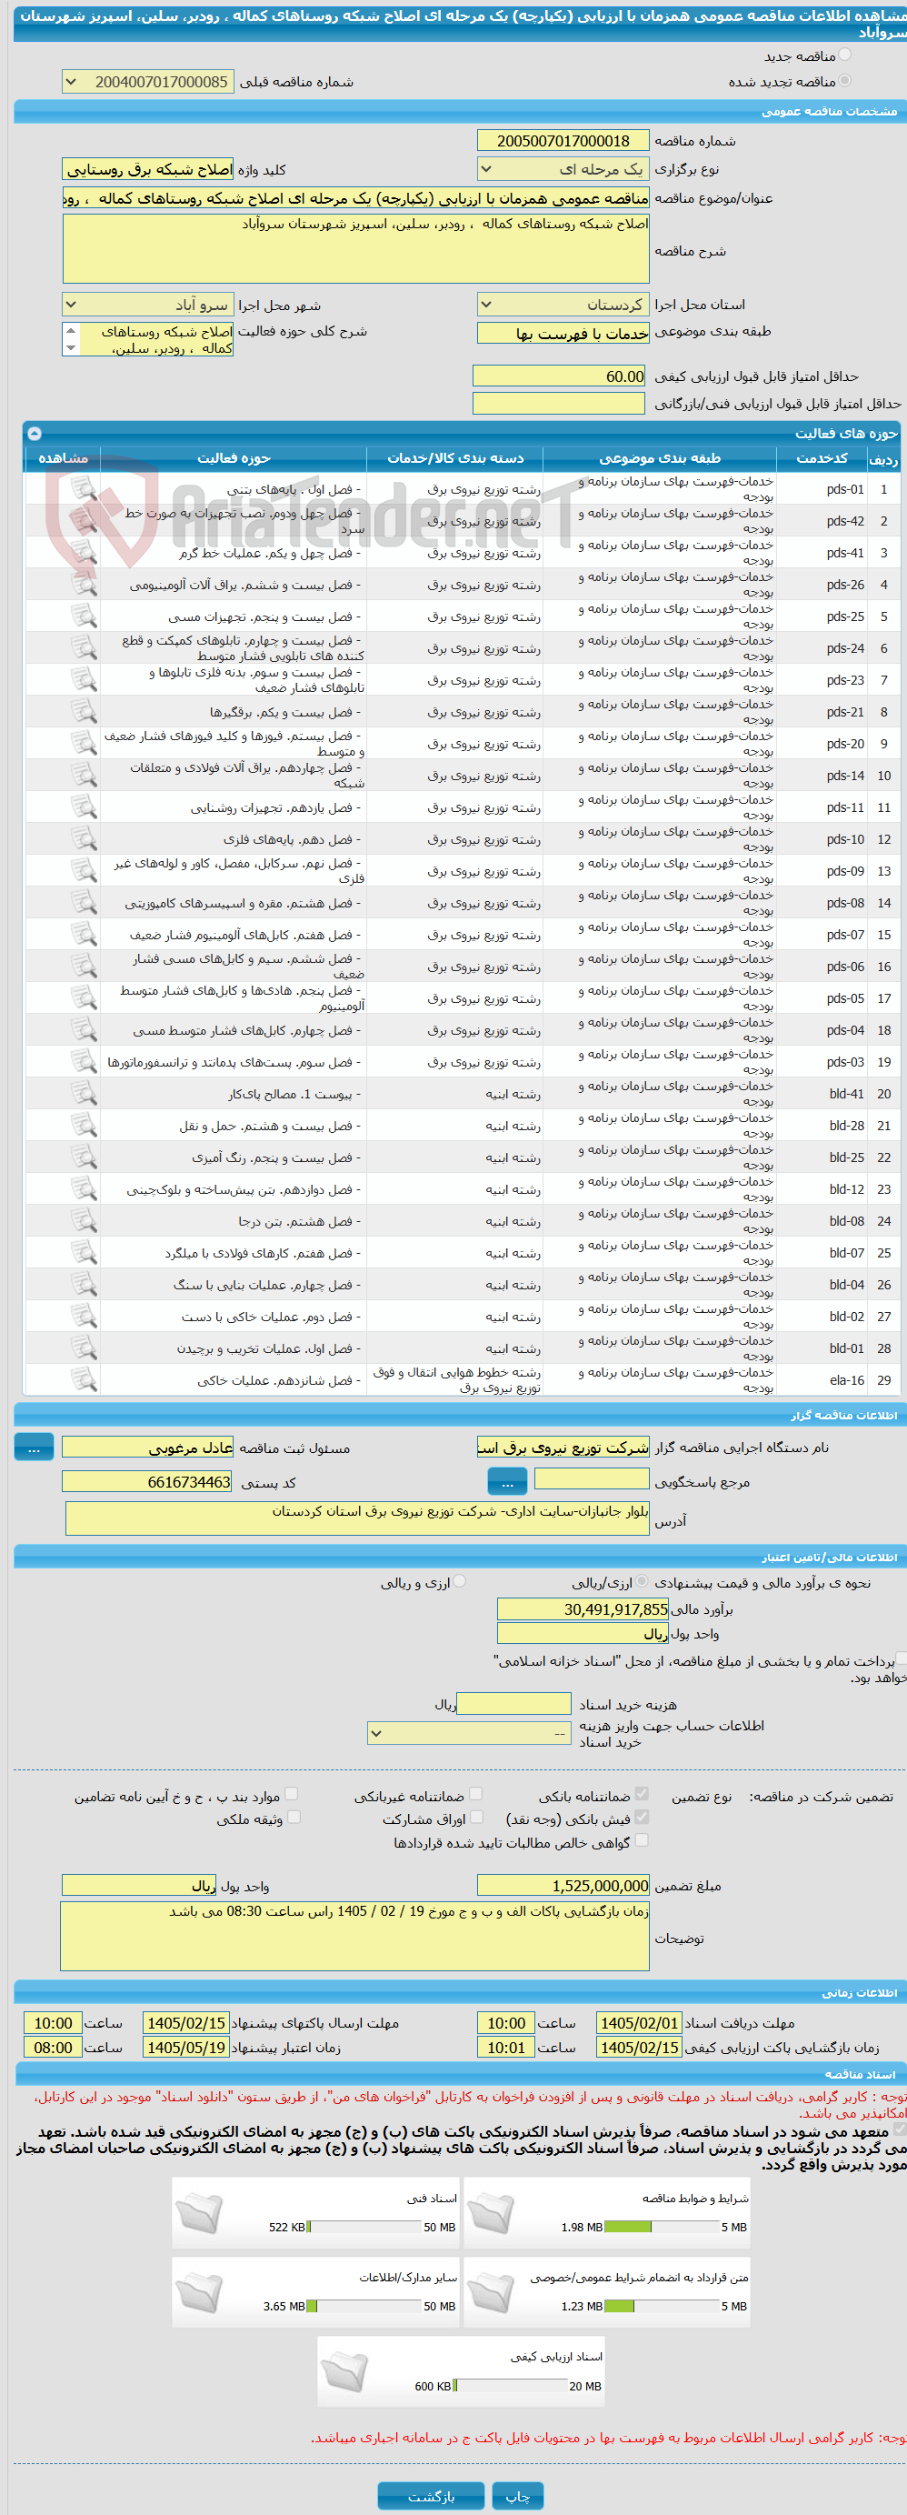Open view icon for row pds-05
The image size is (907, 2515).
[x=84, y=997]
